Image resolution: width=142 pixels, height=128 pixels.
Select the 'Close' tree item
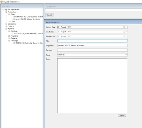(12, 22)
